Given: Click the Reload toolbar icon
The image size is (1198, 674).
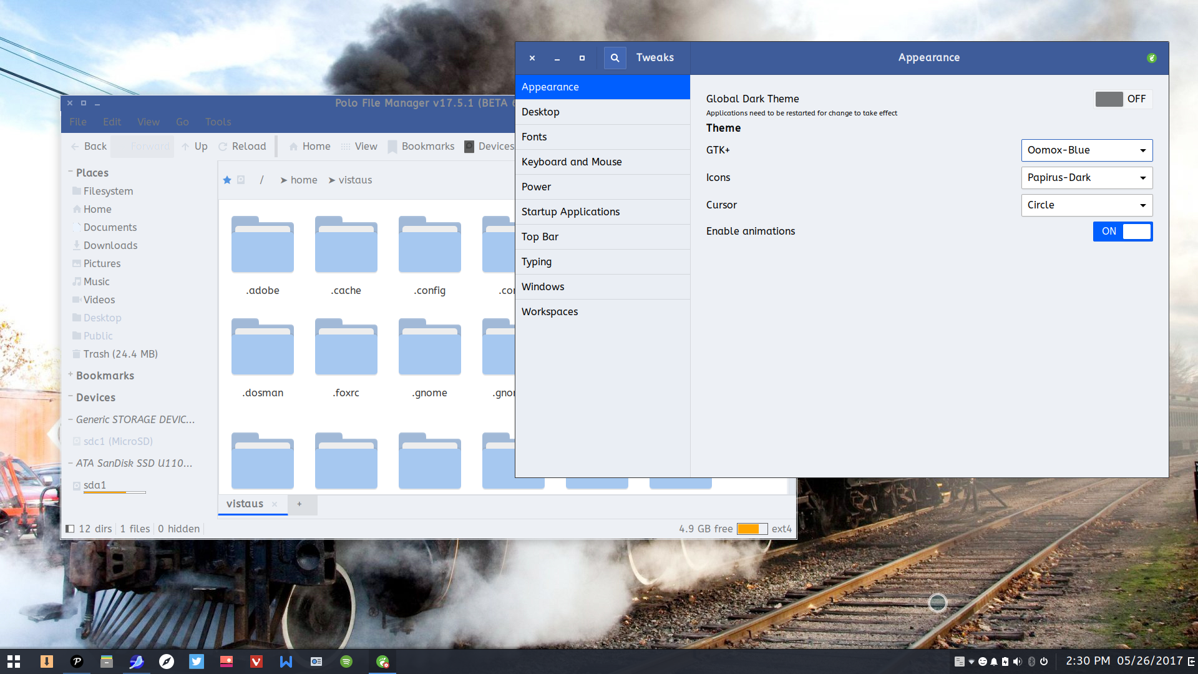Looking at the screenshot, I should click(223, 147).
